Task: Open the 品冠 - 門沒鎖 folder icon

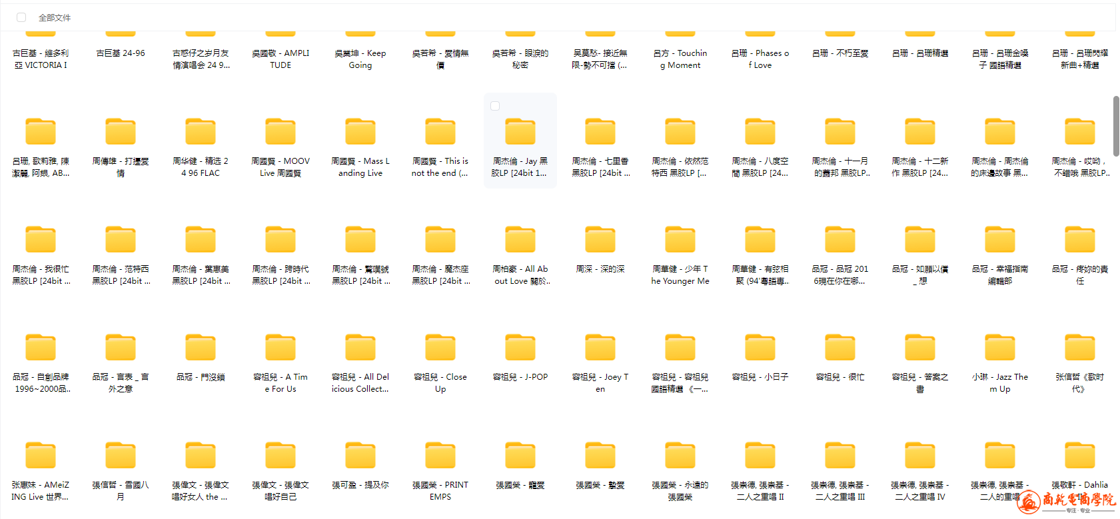Action: pos(201,348)
